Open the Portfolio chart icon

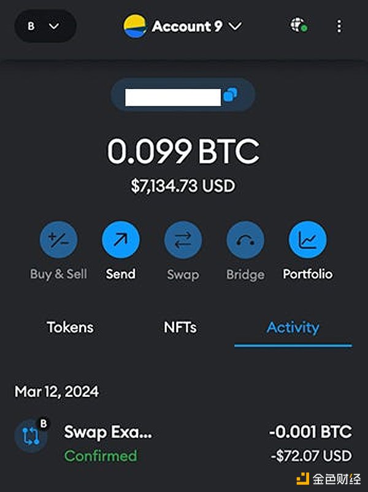[x=307, y=240]
